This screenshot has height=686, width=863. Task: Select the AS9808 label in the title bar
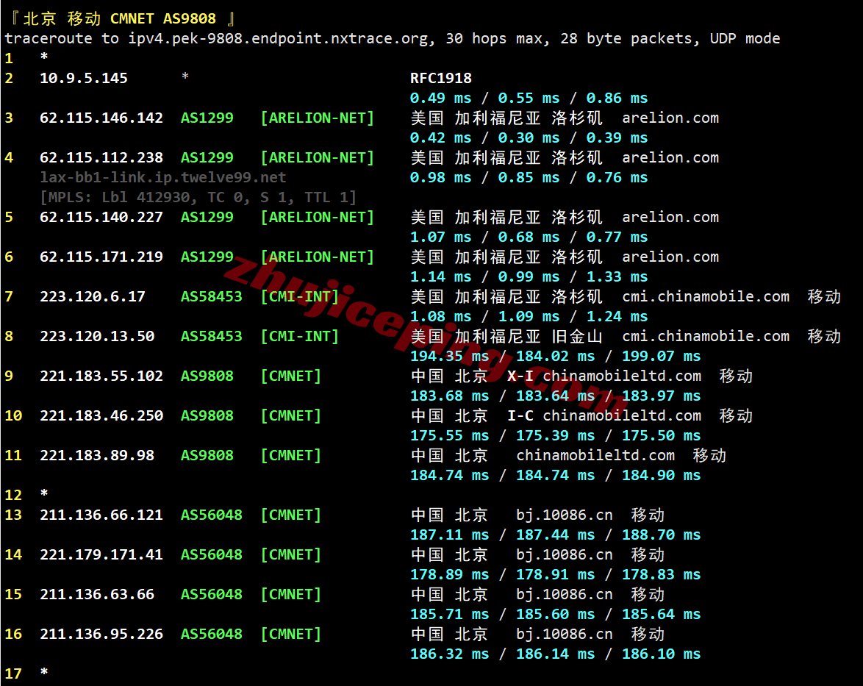click(190, 18)
